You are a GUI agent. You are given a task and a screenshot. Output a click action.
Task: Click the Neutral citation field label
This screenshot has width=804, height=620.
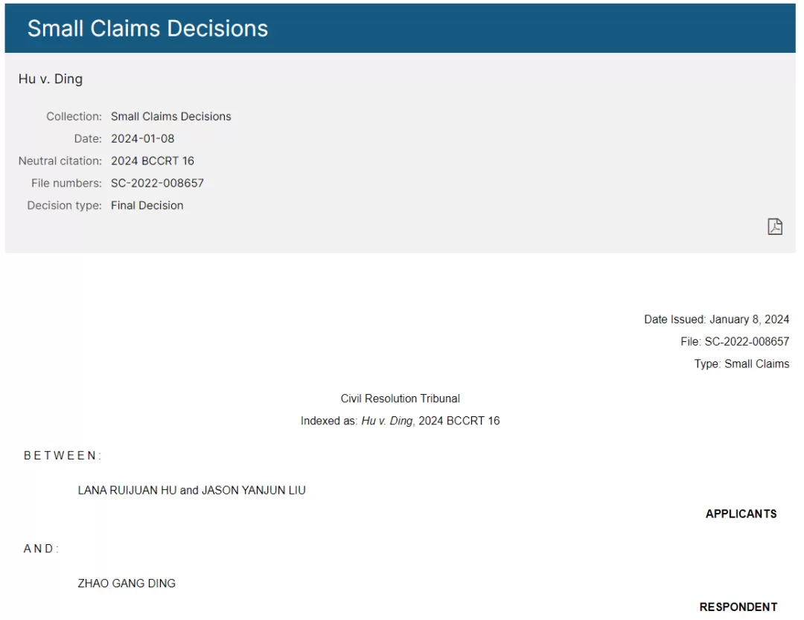coord(60,161)
